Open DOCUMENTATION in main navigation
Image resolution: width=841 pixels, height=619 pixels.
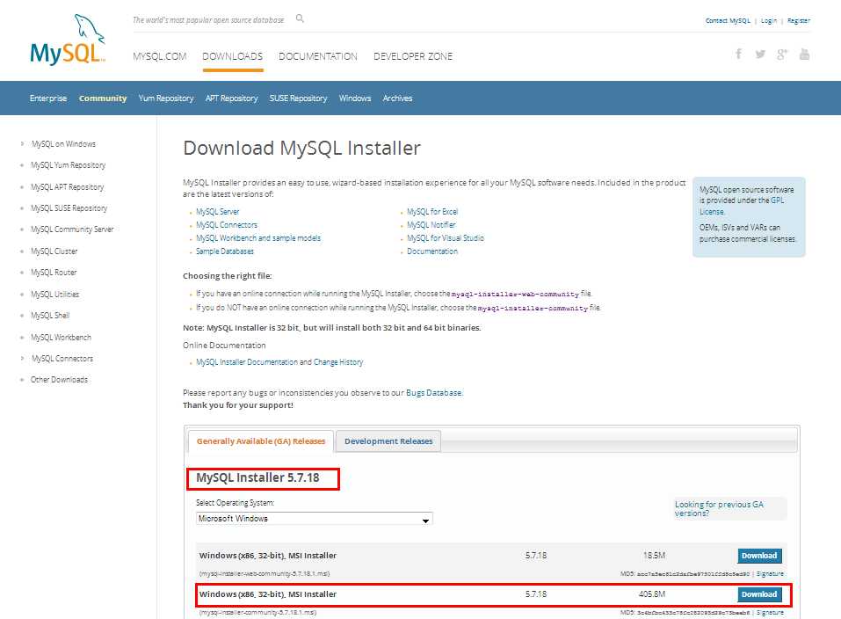tap(318, 56)
